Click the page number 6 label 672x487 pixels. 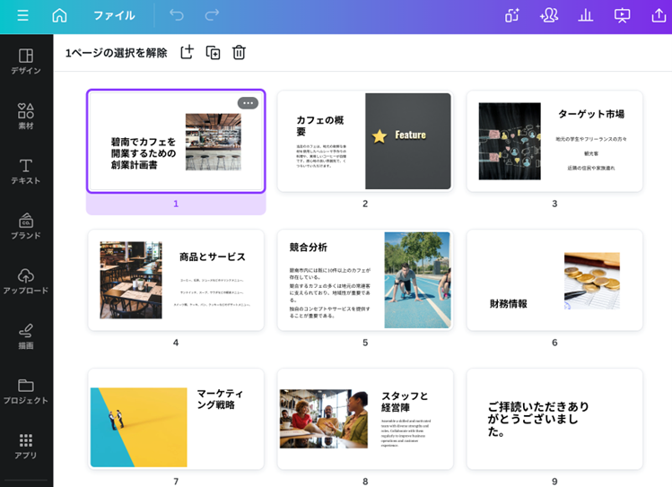554,343
